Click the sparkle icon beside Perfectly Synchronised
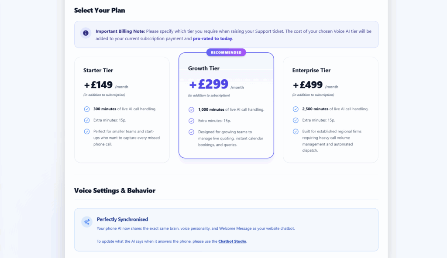Image resolution: width=447 pixels, height=258 pixels. (x=87, y=222)
